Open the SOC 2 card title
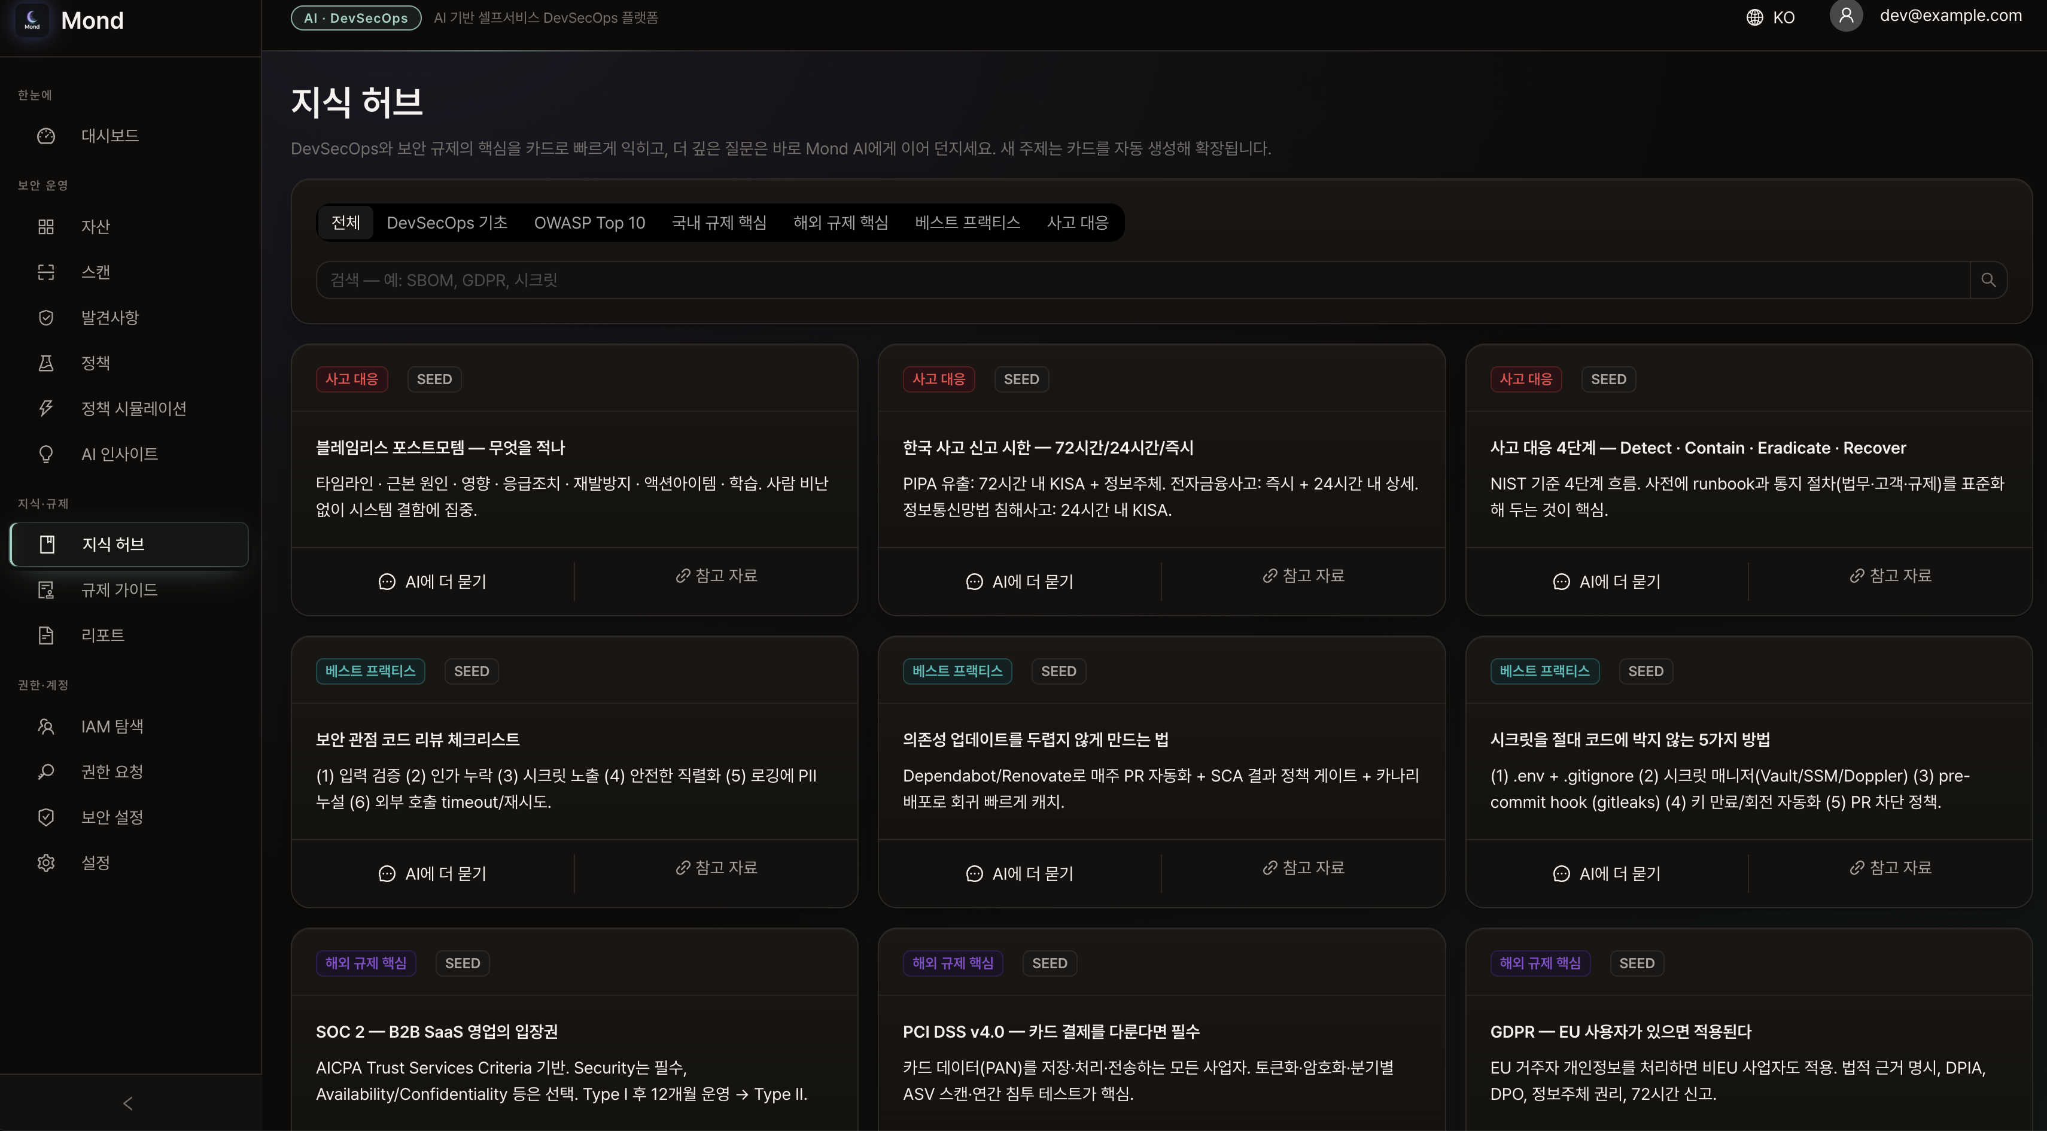This screenshot has height=1131, width=2047. [437, 1032]
